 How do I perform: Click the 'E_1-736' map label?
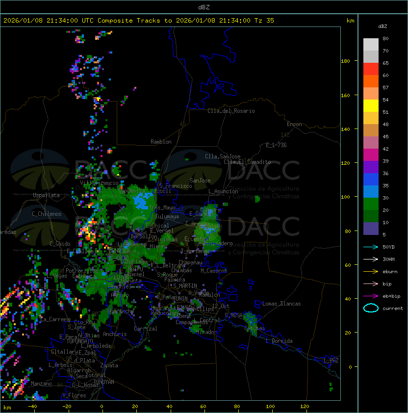(x=276, y=145)
